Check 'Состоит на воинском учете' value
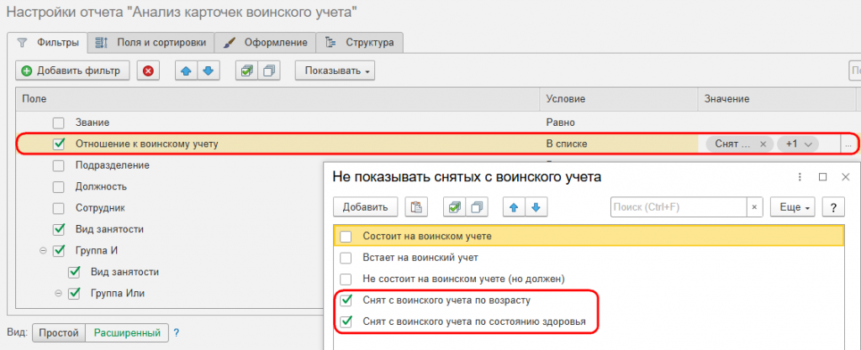The width and height of the screenshot is (861, 350). [346, 237]
